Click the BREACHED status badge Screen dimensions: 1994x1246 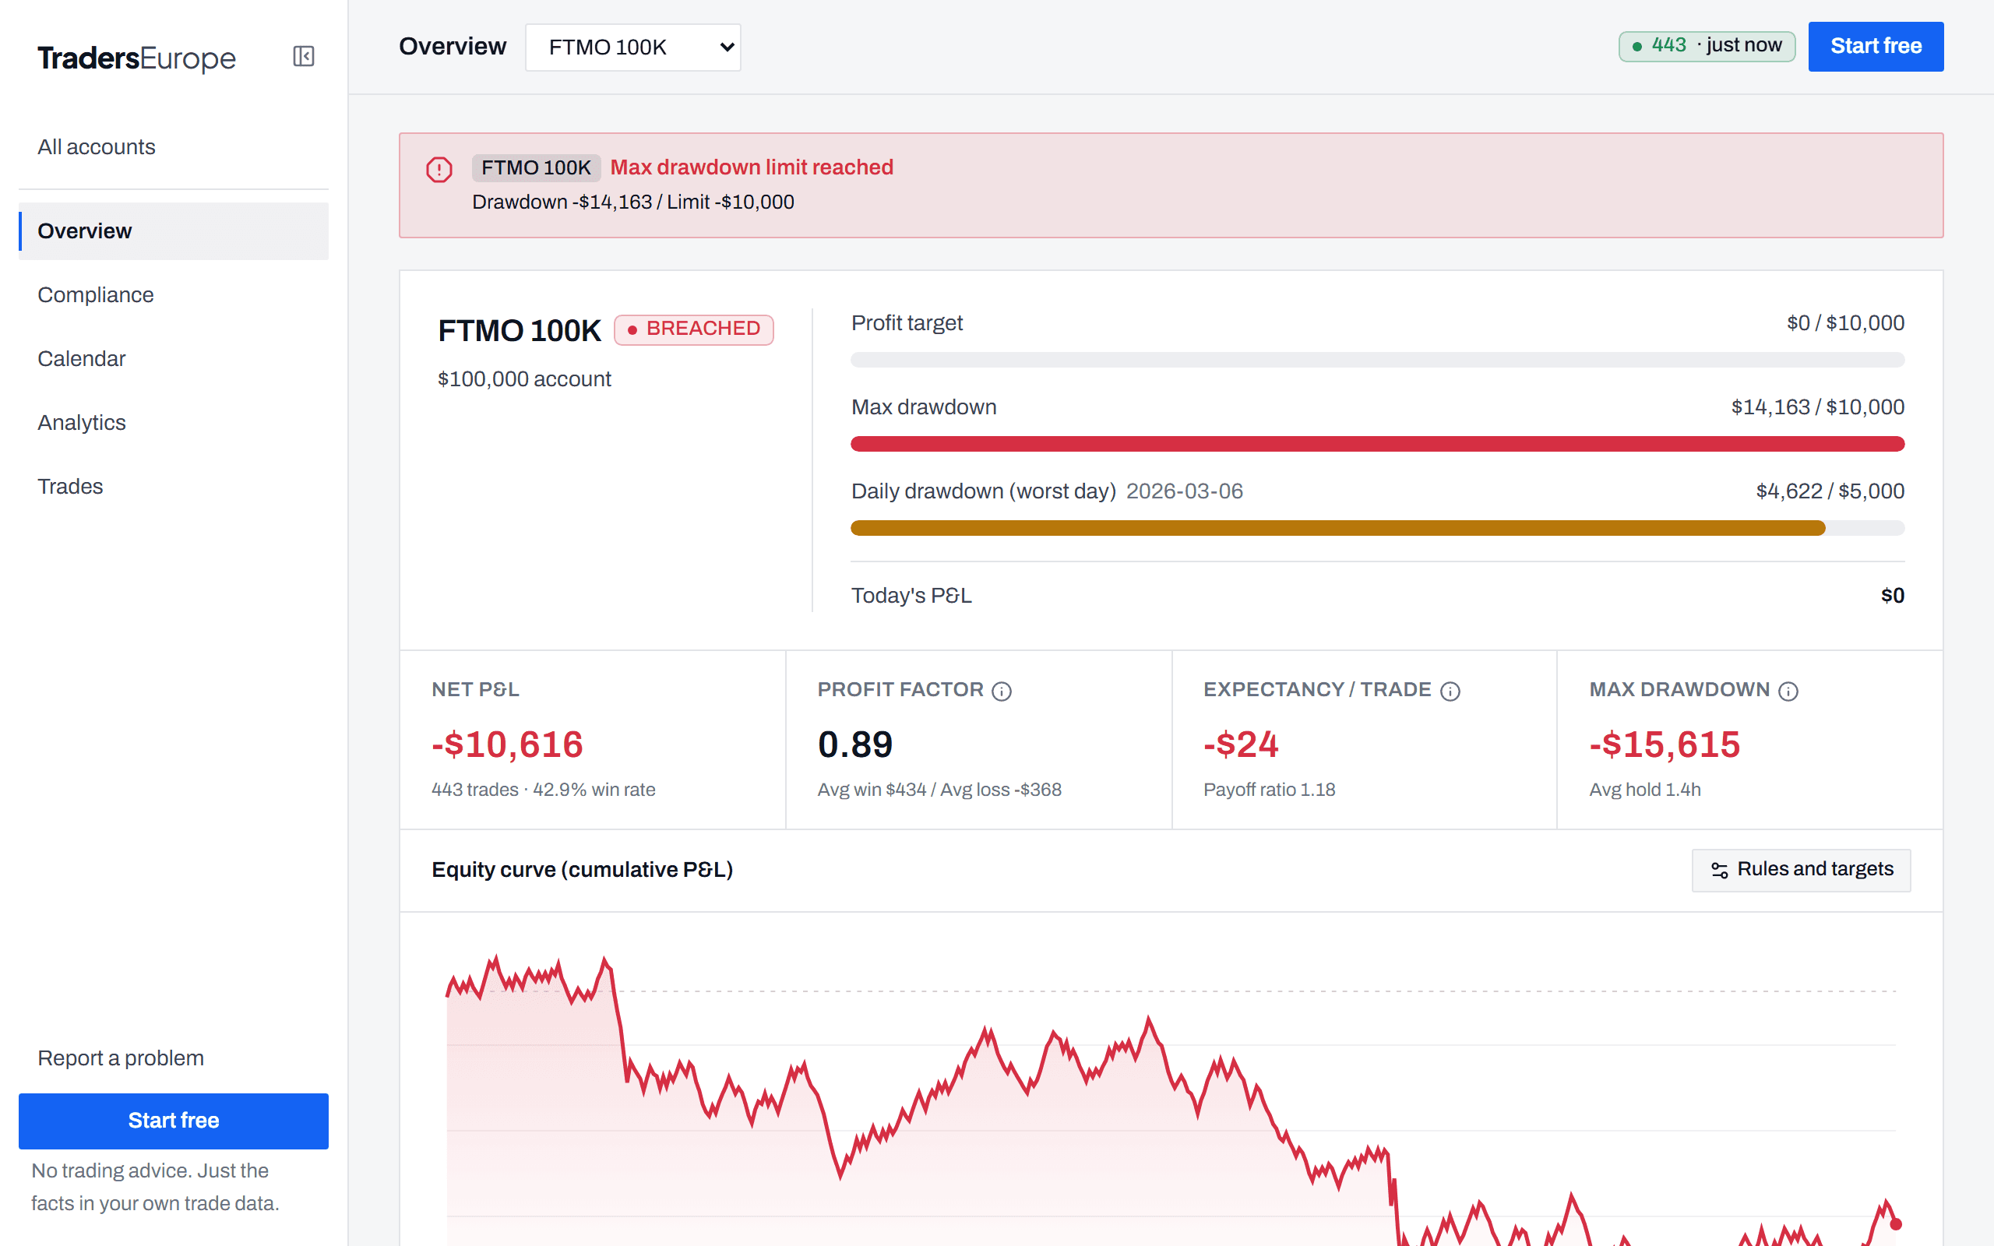pyautogui.click(x=694, y=329)
